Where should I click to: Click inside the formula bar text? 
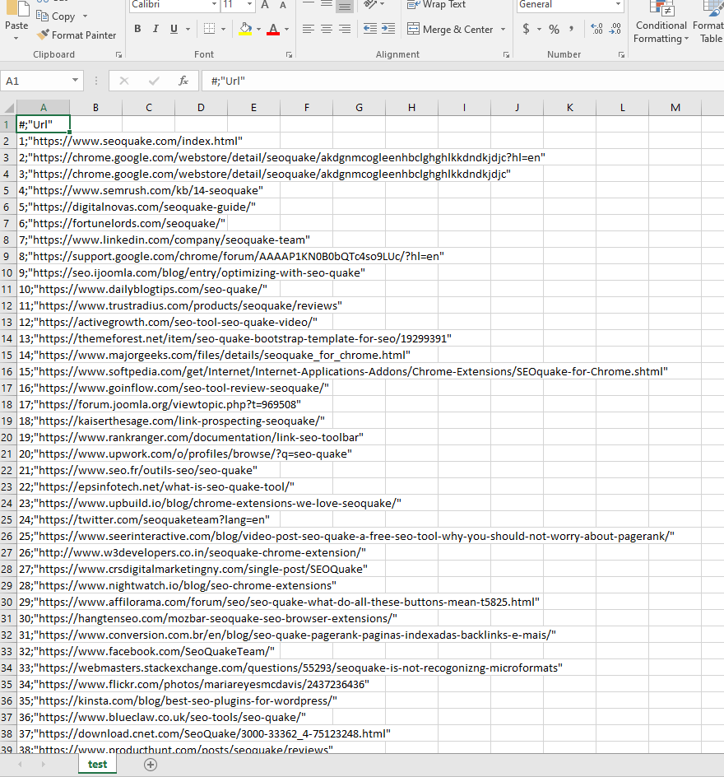pyautogui.click(x=462, y=81)
